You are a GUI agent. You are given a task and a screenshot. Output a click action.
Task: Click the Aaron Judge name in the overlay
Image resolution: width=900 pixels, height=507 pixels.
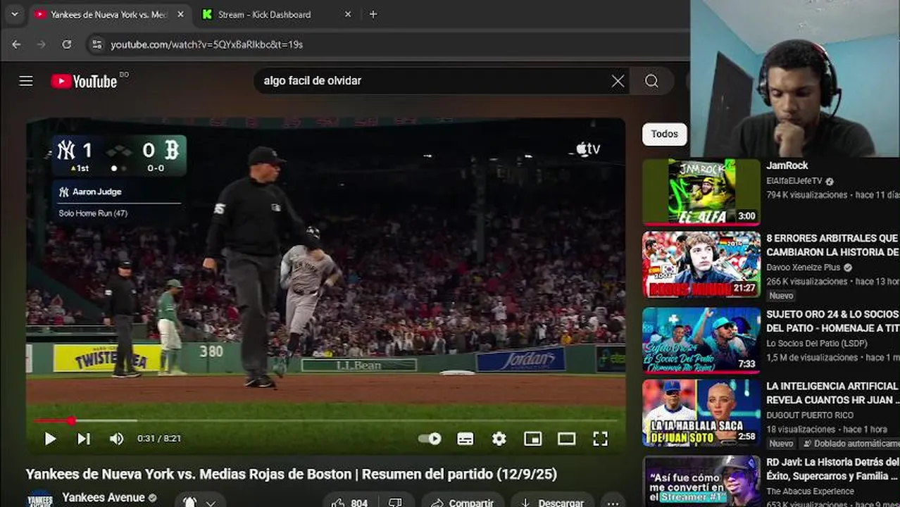pos(96,192)
